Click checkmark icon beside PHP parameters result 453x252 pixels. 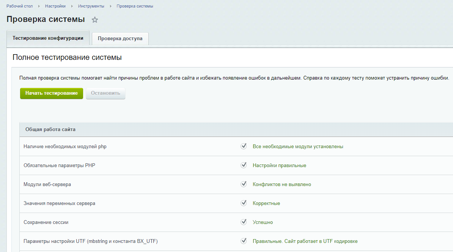click(244, 165)
